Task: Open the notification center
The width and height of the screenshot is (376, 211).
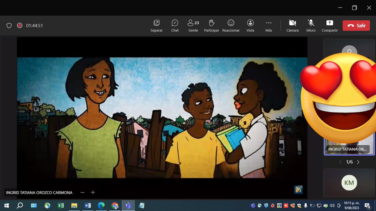Action: (x=368, y=205)
